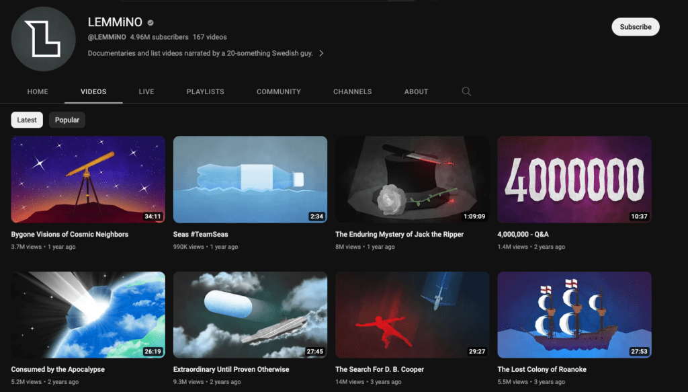Open the channel search magnifier icon
The width and height of the screenshot is (688, 392).
coord(466,91)
